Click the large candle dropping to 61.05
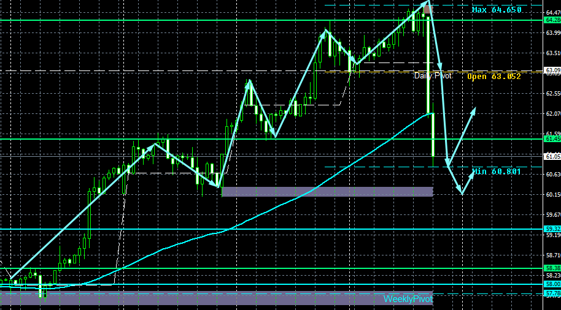The height and width of the screenshot is (310, 561). click(433, 135)
